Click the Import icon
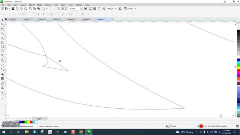The height and width of the screenshot is (135, 240). click(58, 9)
